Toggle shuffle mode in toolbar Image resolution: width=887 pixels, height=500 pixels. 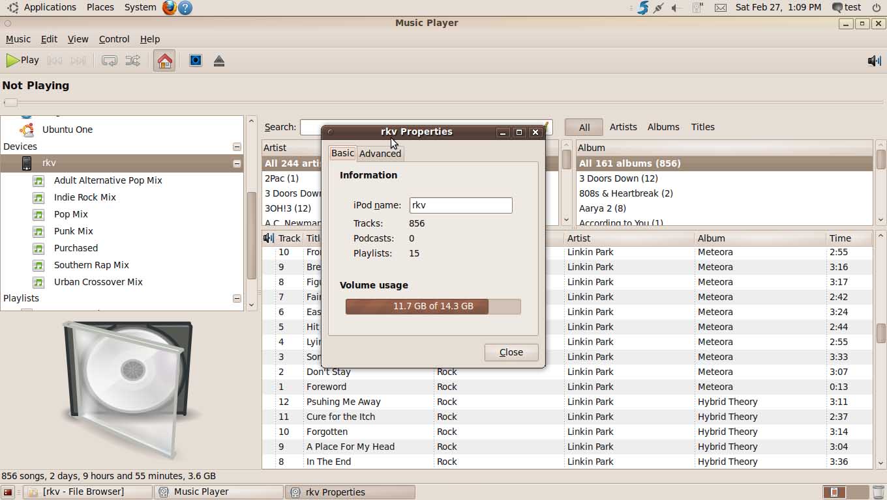pyautogui.click(x=132, y=61)
